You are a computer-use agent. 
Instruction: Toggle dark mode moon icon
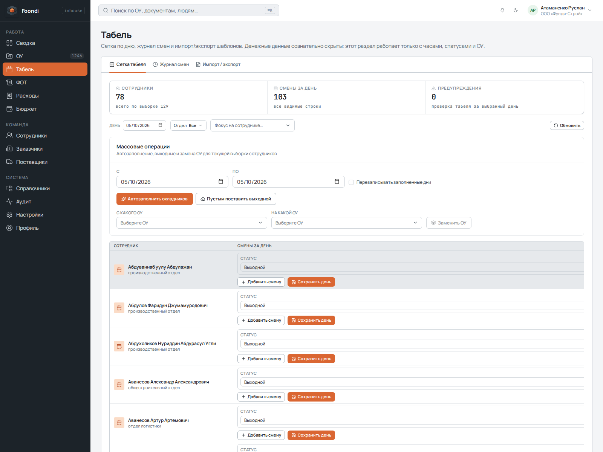[516, 10]
